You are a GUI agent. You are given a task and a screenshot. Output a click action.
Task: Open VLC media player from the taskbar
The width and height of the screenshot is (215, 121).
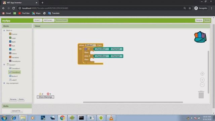pyautogui.click(x=111, y=118)
